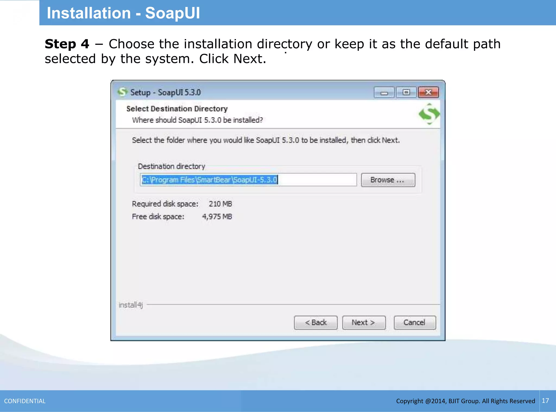
Task: Maximize the Setup window
Action: 406,93
